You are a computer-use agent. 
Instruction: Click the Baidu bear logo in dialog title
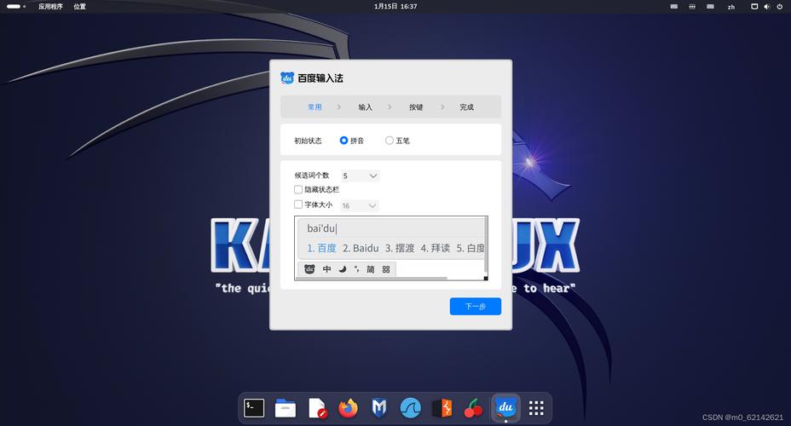[x=287, y=78]
